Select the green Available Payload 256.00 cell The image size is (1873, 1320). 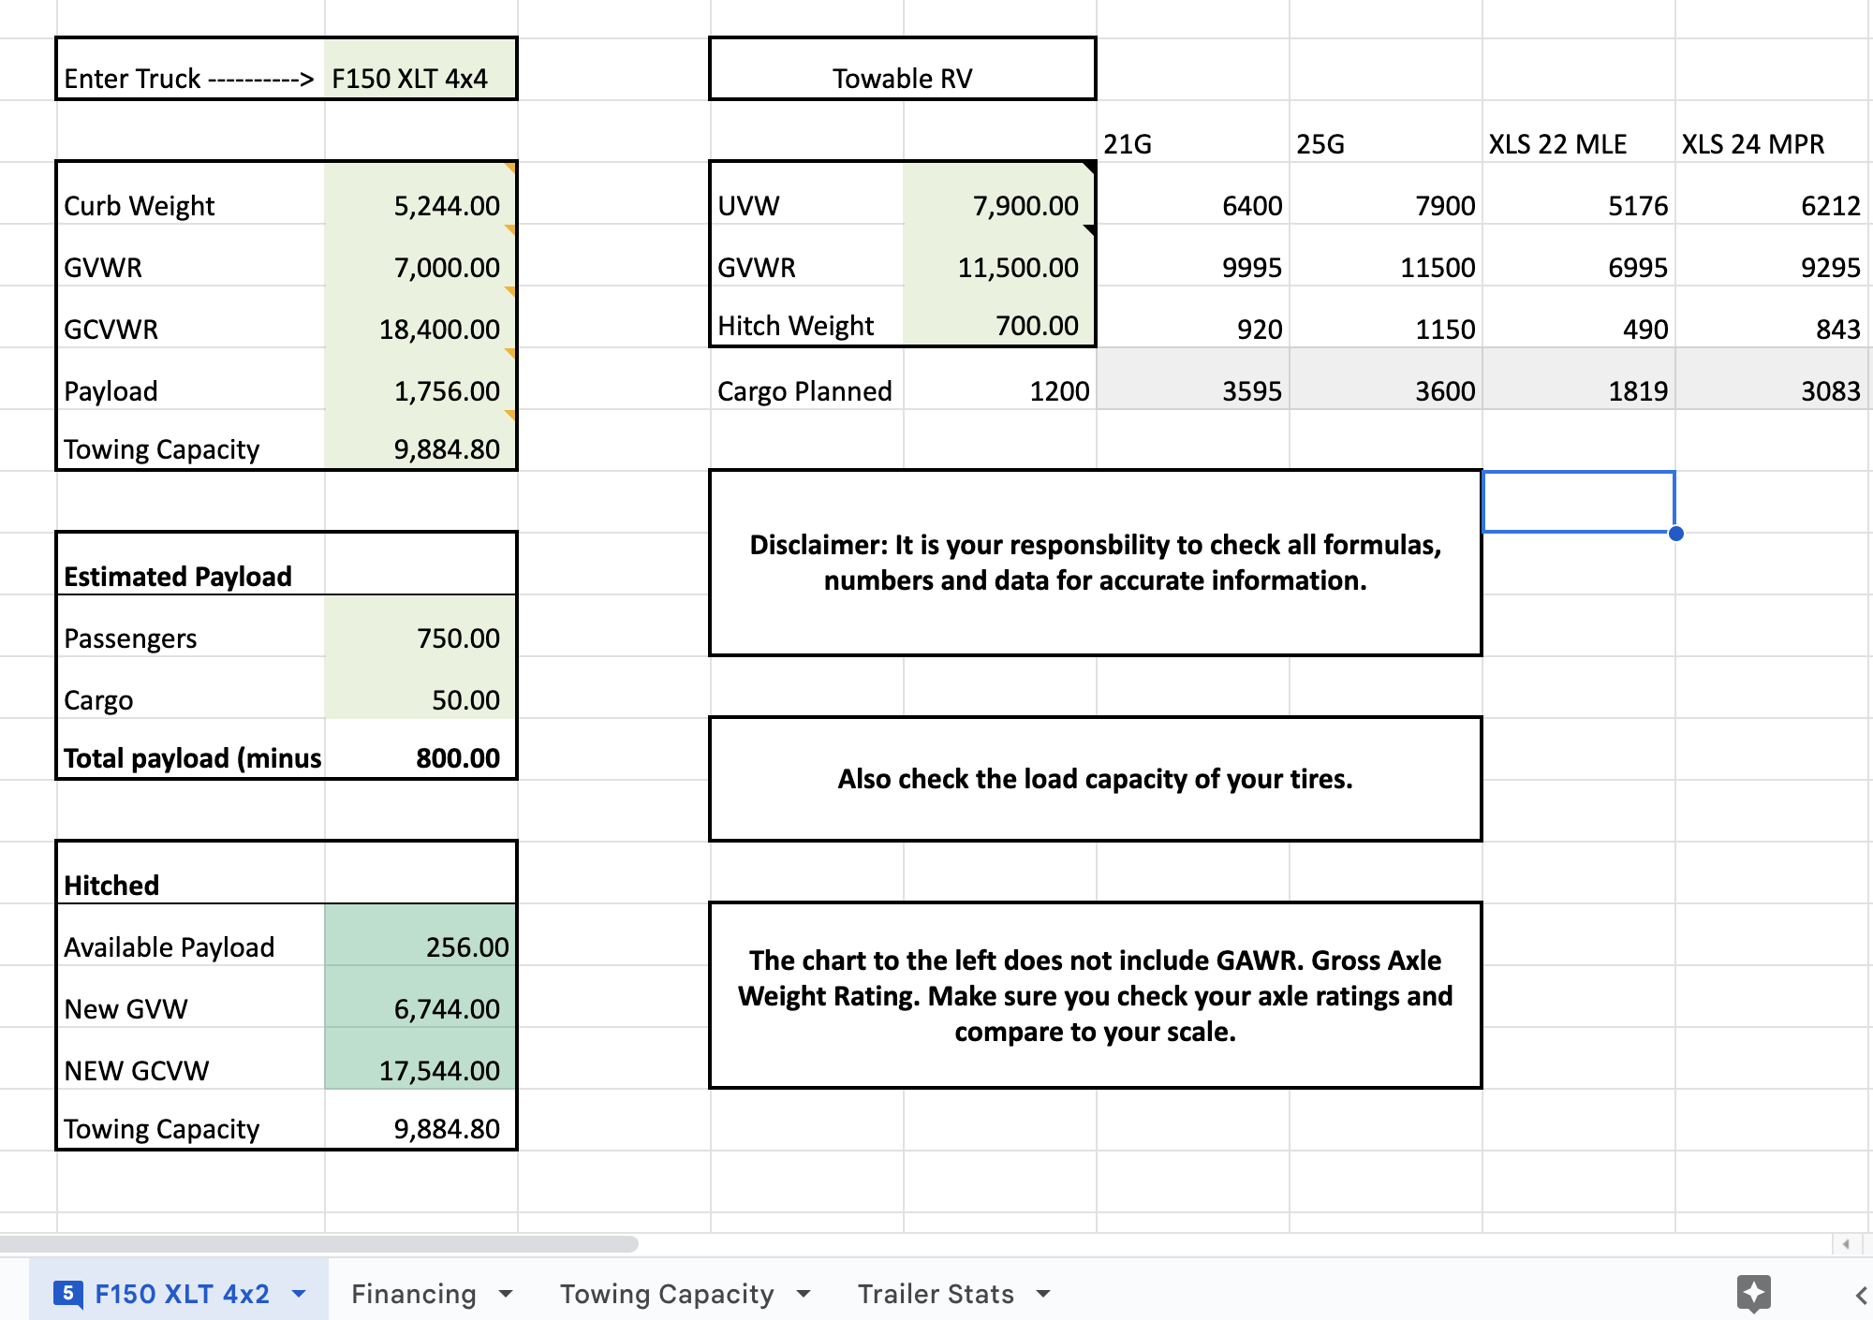coord(420,946)
